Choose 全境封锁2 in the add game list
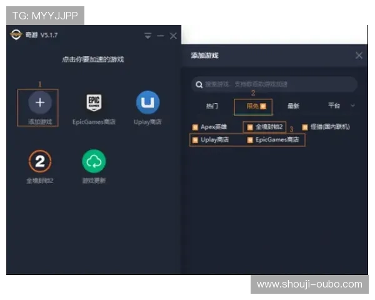 pos(265,127)
